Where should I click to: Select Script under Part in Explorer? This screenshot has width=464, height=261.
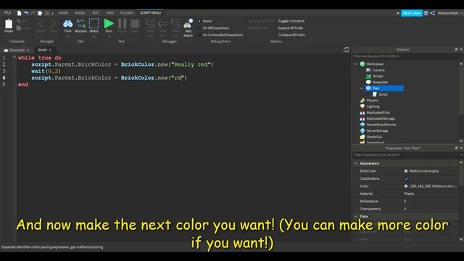pos(383,94)
